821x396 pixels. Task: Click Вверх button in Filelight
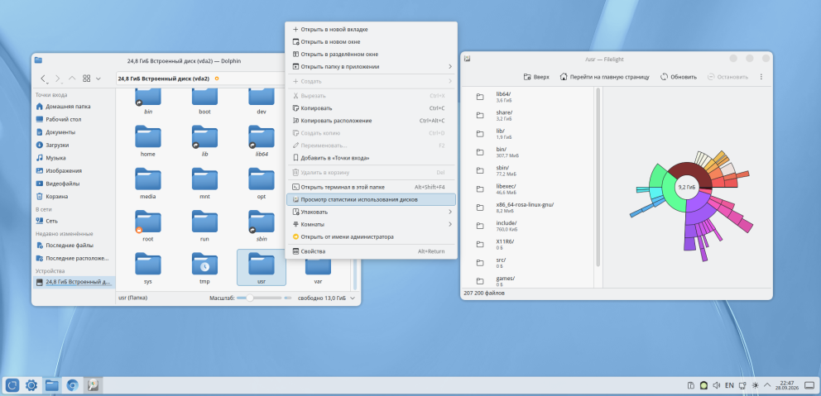coord(536,77)
